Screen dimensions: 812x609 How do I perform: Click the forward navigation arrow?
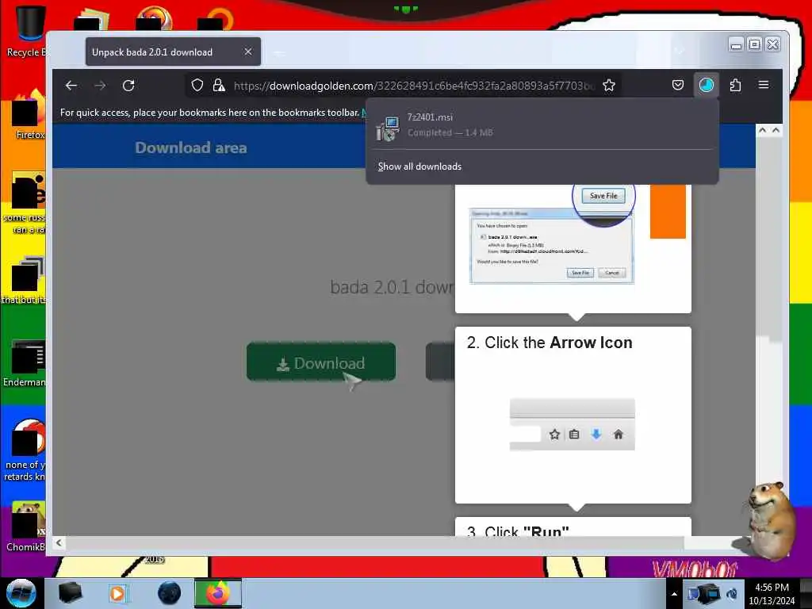click(x=100, y=86)
